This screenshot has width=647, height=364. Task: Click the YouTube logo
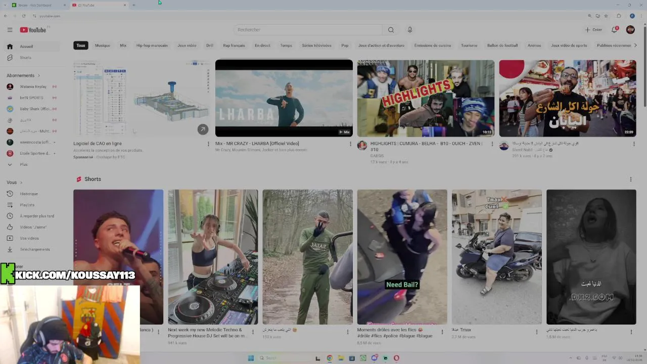pos(33,30)
